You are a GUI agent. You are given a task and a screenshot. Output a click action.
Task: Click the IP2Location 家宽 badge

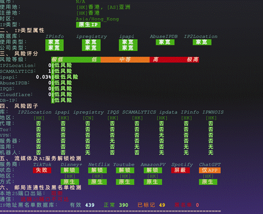click(202, 42)
